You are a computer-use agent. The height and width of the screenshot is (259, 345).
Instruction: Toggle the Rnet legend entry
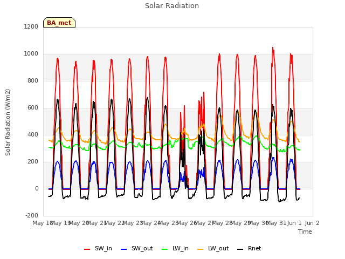click(249, 248)
